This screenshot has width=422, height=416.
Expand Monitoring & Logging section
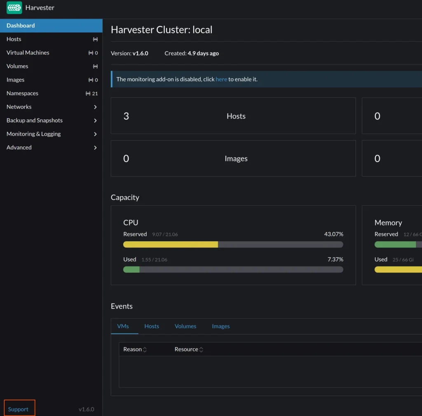click(x=95, y=134)
